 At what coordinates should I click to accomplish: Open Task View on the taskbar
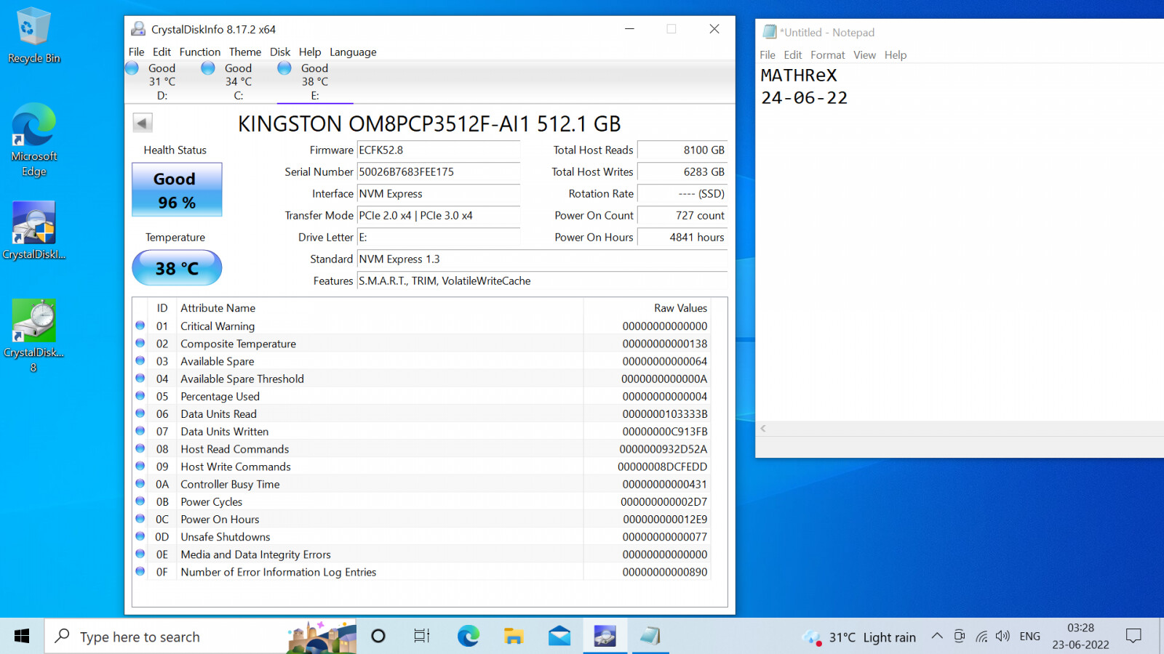[422, 637]
